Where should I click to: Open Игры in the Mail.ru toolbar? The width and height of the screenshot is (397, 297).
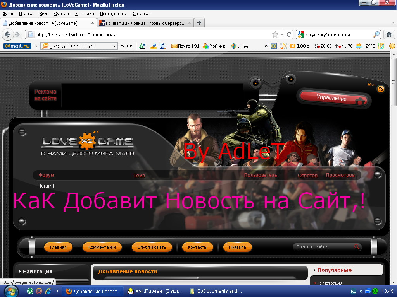240,46
